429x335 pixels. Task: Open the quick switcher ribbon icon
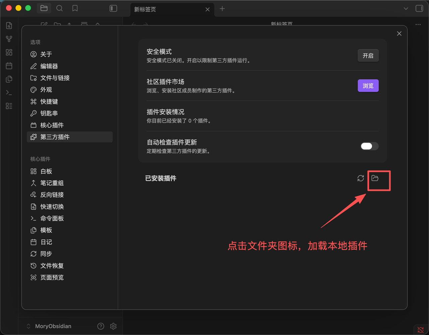pos(9,25)
